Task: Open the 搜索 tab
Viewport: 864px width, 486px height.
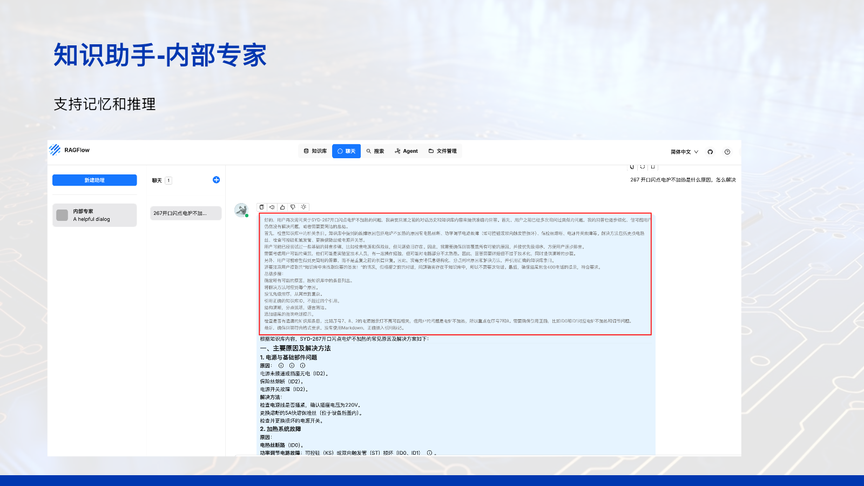Action: tap(375, 151)
